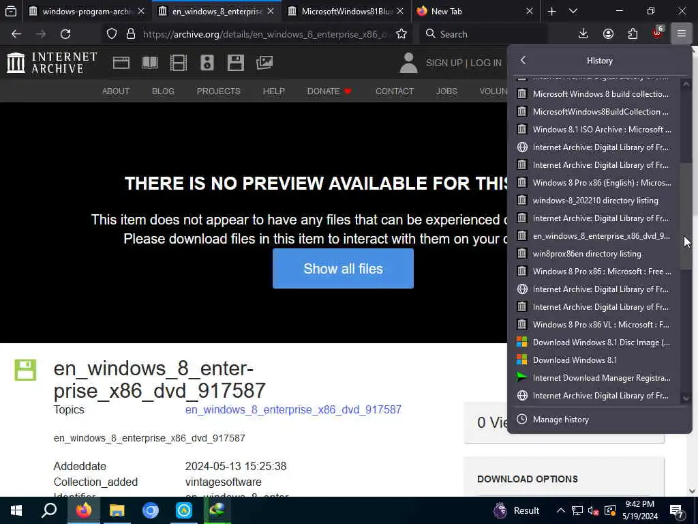The image size is (698, 524).
Task: Open history entry Windows 8 Pro x86 VL
Action: click(599, 324)
